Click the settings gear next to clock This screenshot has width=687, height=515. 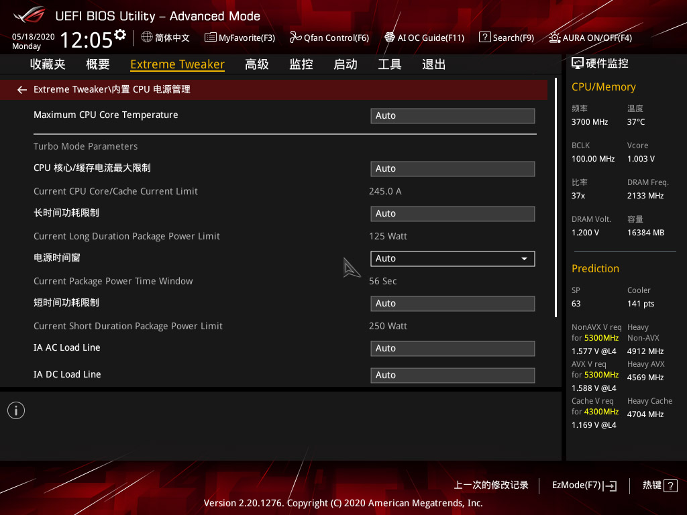pos(120,34)
